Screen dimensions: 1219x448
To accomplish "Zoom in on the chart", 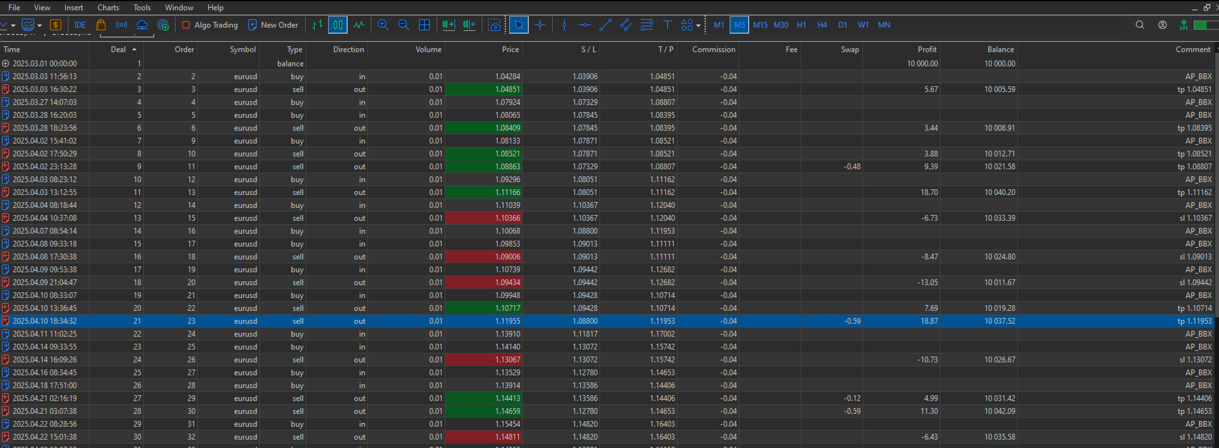I will [383, 25].
